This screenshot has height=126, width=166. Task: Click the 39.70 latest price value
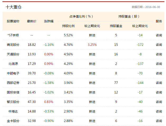tap(32, 73)
